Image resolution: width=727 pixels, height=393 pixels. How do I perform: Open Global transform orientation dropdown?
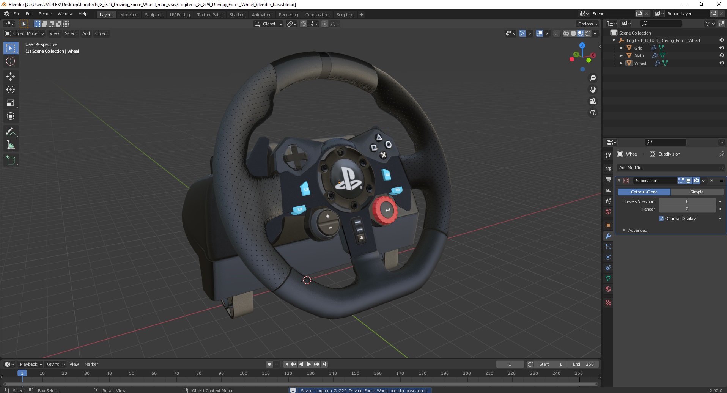click(x=269, y=24)
